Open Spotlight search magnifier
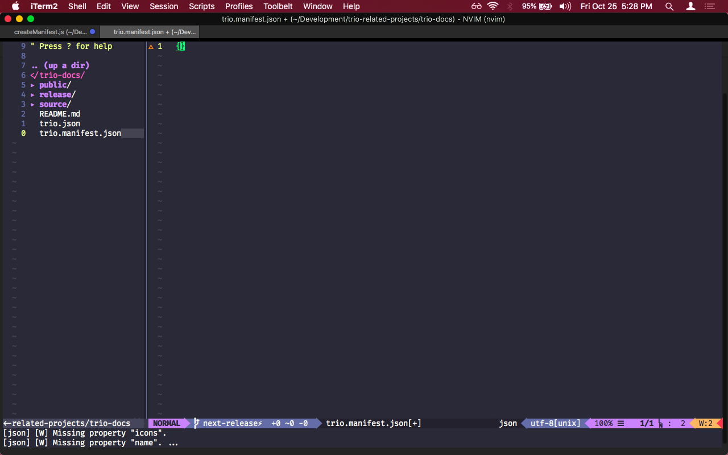Screen dimensions: 728x455 coord(669,6)
